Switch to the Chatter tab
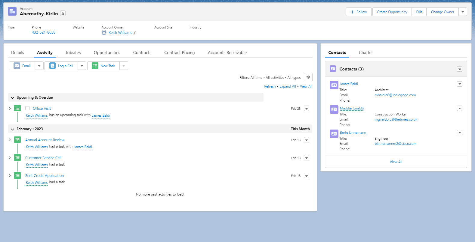This screenshot has width=475, height=242. coord(366,52)
